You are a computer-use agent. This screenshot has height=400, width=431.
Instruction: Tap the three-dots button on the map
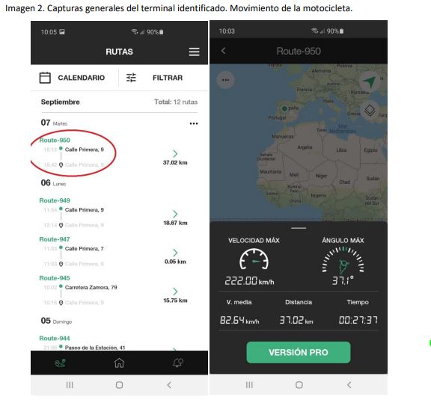(x=225, y=80)
